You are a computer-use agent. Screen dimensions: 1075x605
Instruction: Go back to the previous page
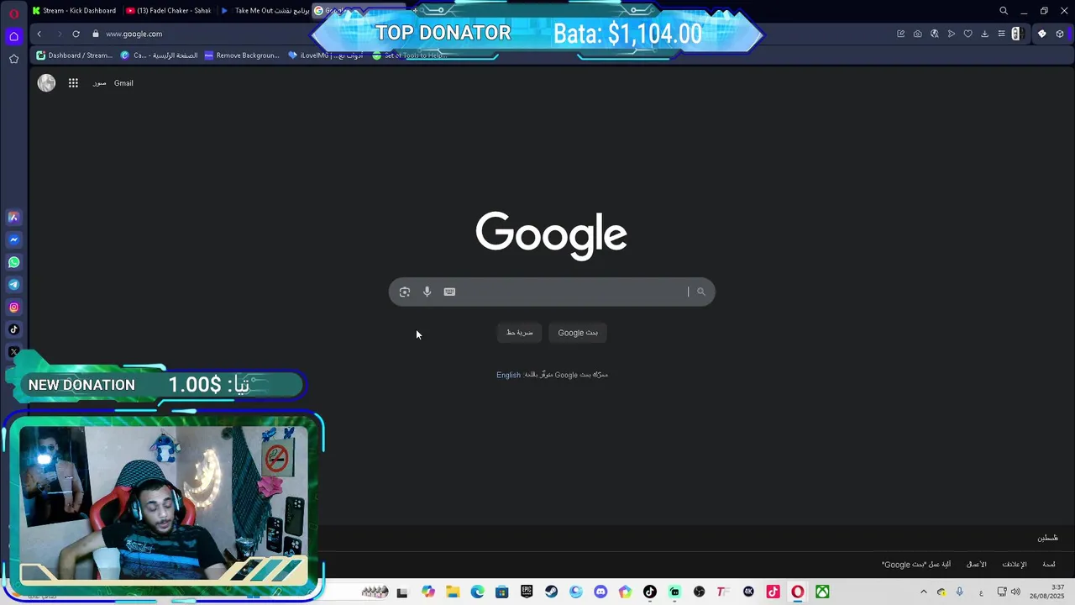pos(39,34)
